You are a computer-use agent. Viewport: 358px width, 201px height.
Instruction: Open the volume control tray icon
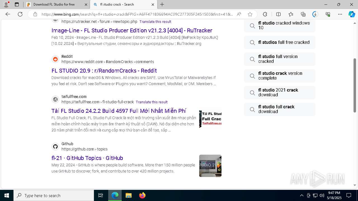tap(322, 195)
